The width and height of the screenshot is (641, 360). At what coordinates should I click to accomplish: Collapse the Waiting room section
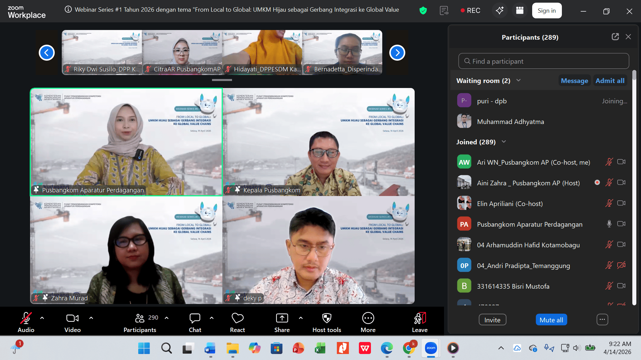tap(518, 80)
